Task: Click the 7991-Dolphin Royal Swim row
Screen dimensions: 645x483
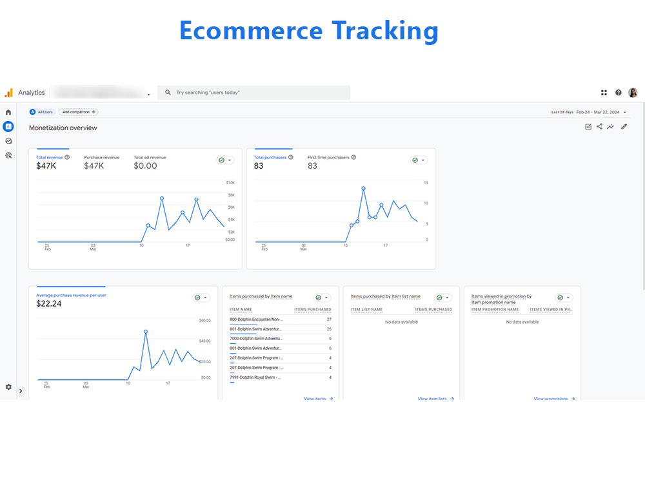Action: (281, 377)
